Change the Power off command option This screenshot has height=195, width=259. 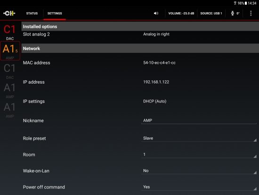tap(199, 187)
